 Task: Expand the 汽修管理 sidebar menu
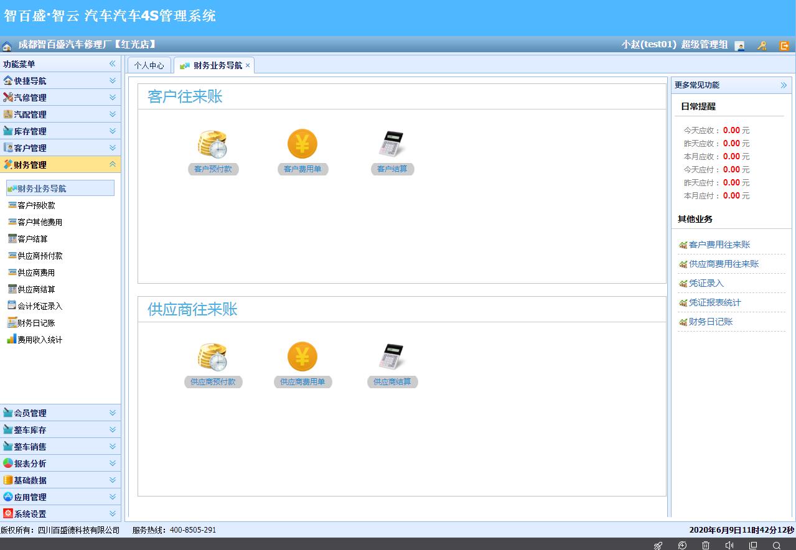tap(60, 97)
